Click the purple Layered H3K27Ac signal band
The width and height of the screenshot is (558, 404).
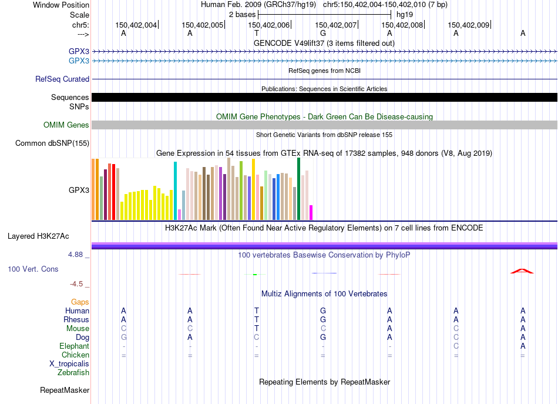coord(325,245)
